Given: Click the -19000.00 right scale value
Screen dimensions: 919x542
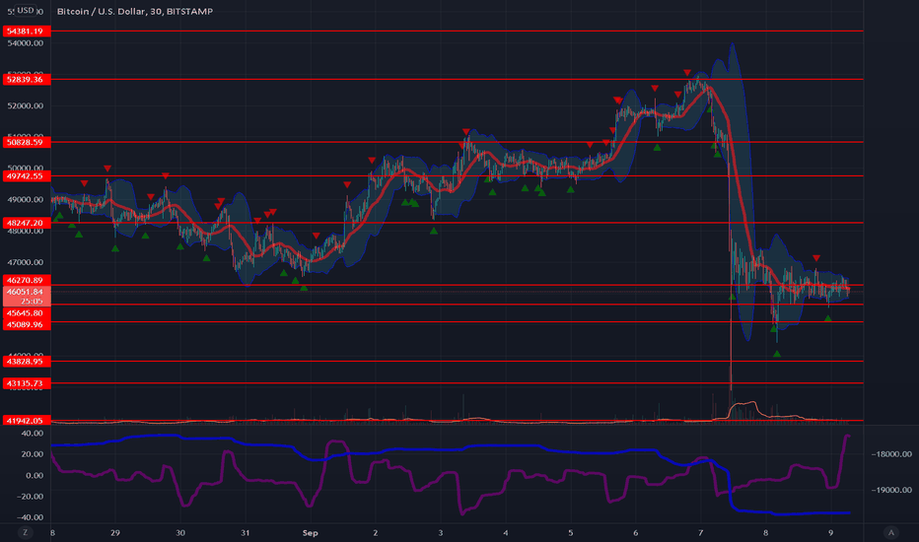Looking at the screenshot, I should pyautogui.click(x=891, y=490).
